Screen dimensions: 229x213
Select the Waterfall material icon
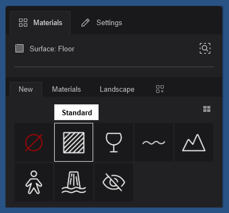coord(73,182)
